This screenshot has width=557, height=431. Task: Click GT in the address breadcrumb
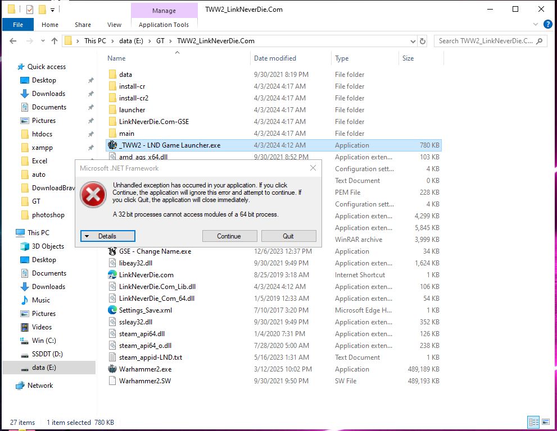(160, 41)
